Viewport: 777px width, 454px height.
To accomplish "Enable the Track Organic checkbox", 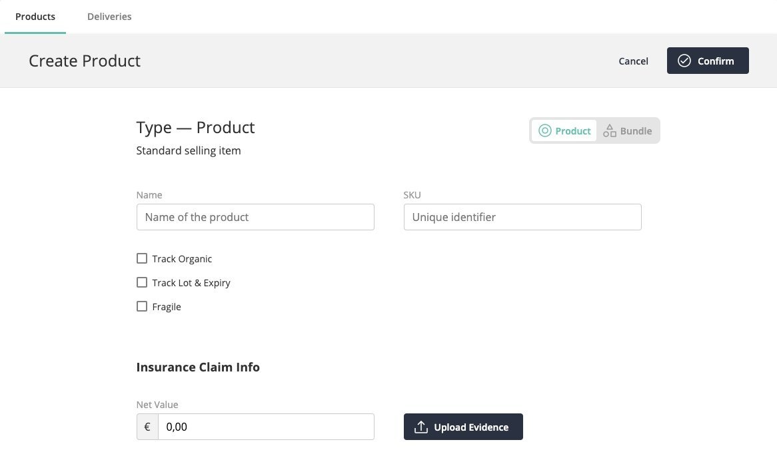I will point(142,258).
